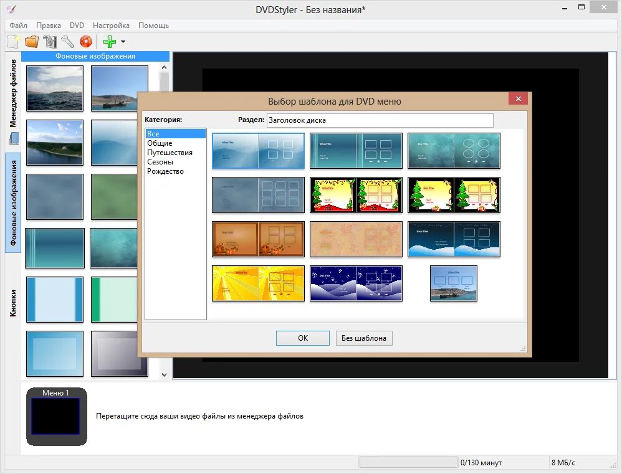Open the Помощь menu
The width and height of the screenshot is (622, 474).
tap(153, 26)
